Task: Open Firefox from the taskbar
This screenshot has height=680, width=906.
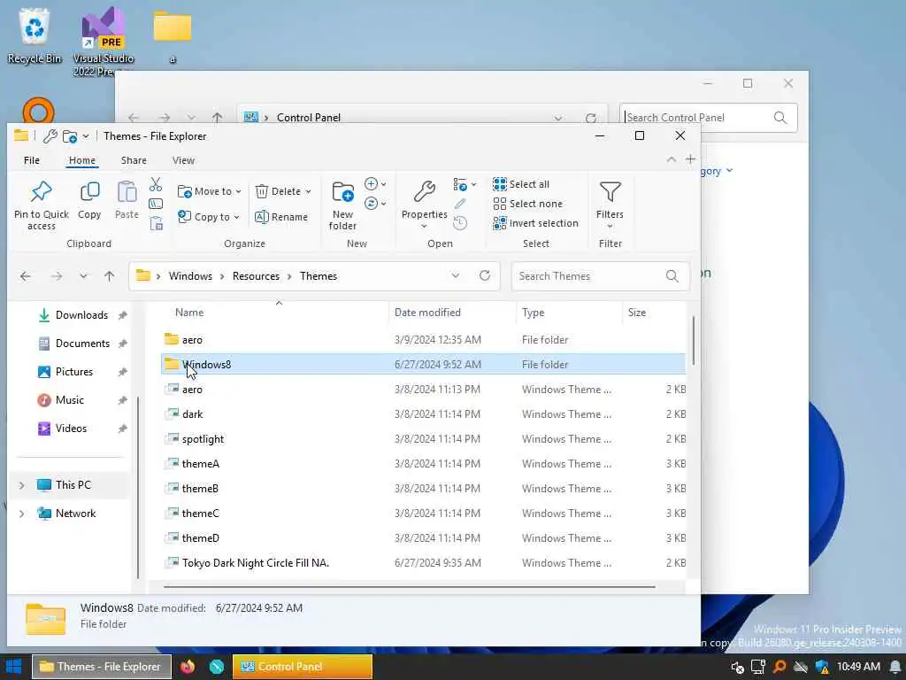Action: 188,666
